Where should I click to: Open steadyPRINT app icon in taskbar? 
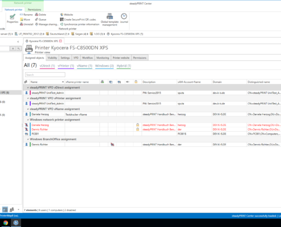click(x=16, y=223)
